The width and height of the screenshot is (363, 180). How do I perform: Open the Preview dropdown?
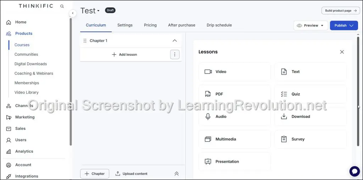(311, 25)
